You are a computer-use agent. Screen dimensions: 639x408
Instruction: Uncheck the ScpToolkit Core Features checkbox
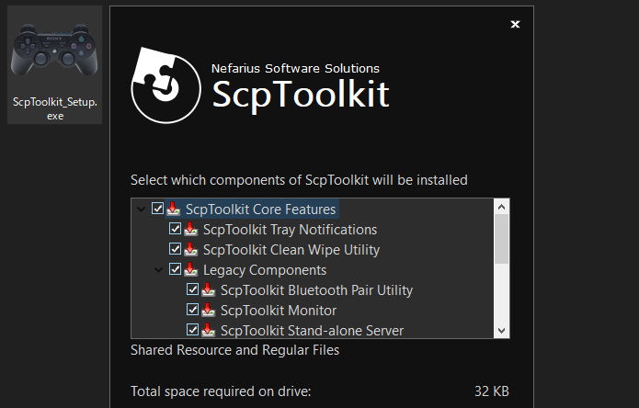pyautogui.click(x=158, y=209)
